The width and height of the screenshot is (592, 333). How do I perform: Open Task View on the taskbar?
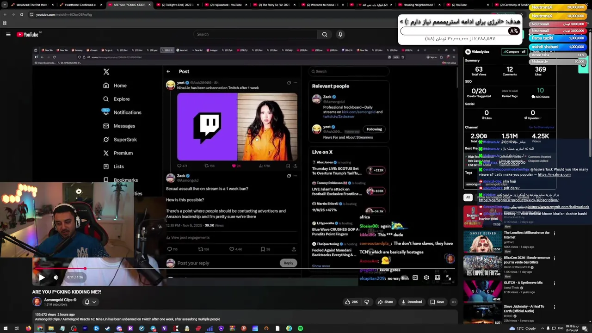point(16,328)
